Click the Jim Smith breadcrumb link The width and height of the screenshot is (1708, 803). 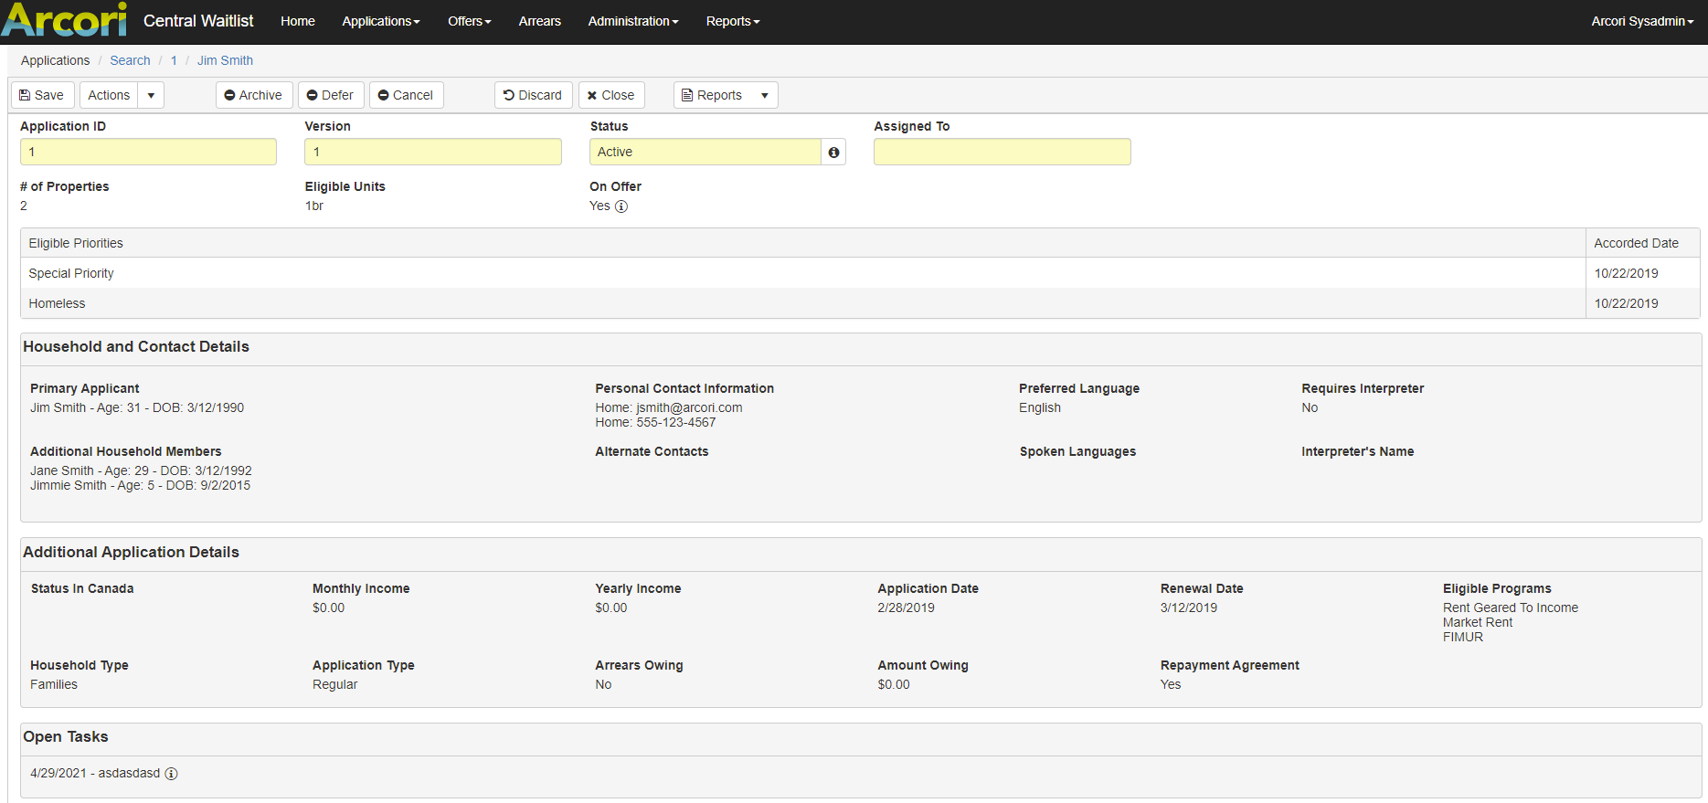coord(225,60)
